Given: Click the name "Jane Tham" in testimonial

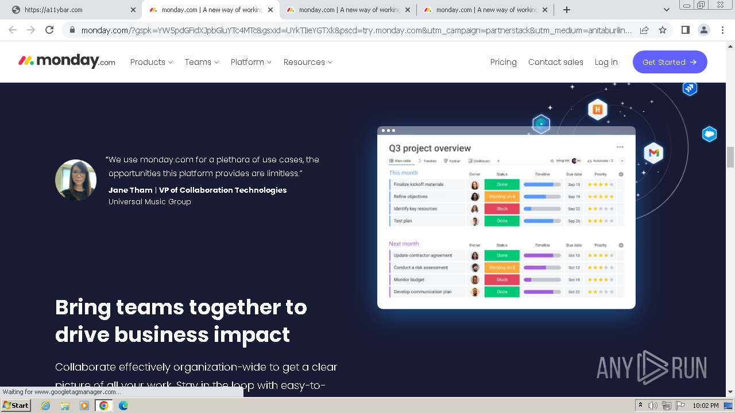Looking at the screenshot, I should pos(130,190).
